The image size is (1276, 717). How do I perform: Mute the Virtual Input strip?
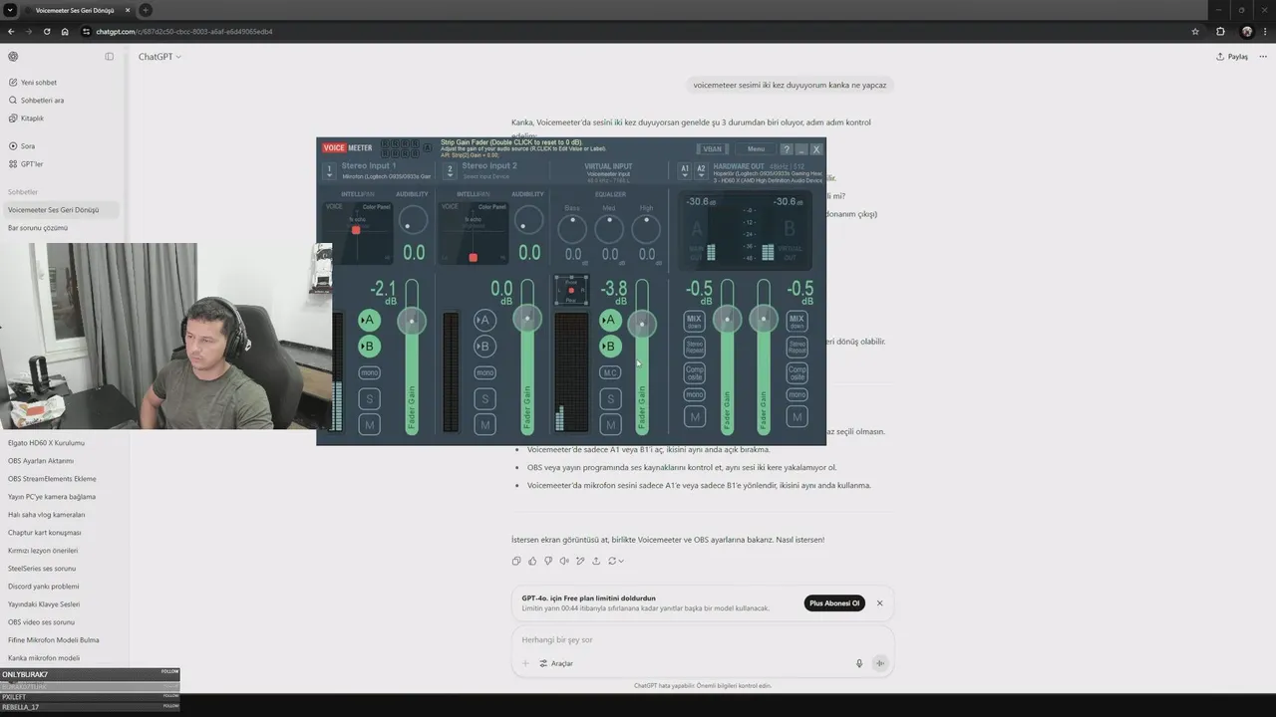[610, 425]
